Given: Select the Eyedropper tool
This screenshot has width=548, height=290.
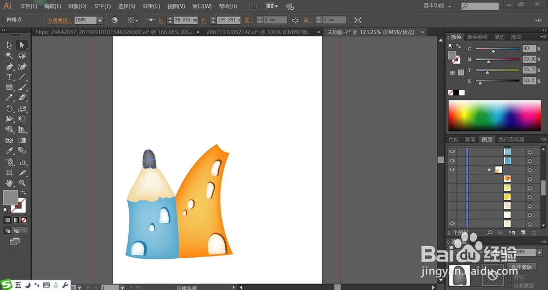Looking at the screenshot, I should click(9, 151).
